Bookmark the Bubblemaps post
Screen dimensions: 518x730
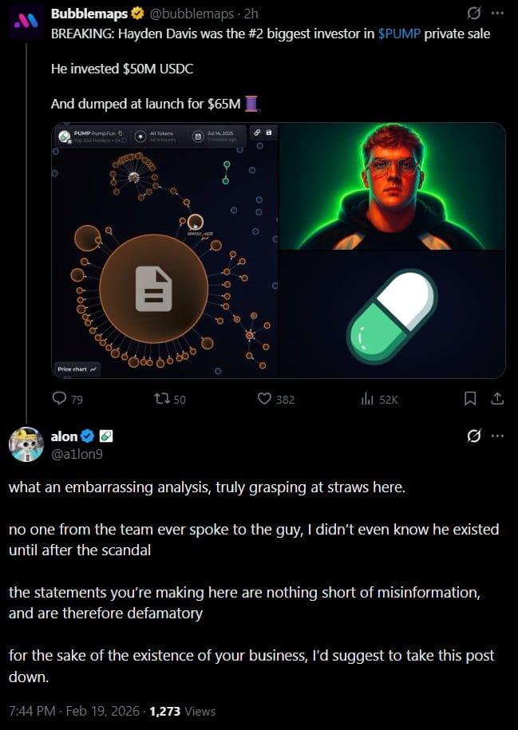pos(470,399)
